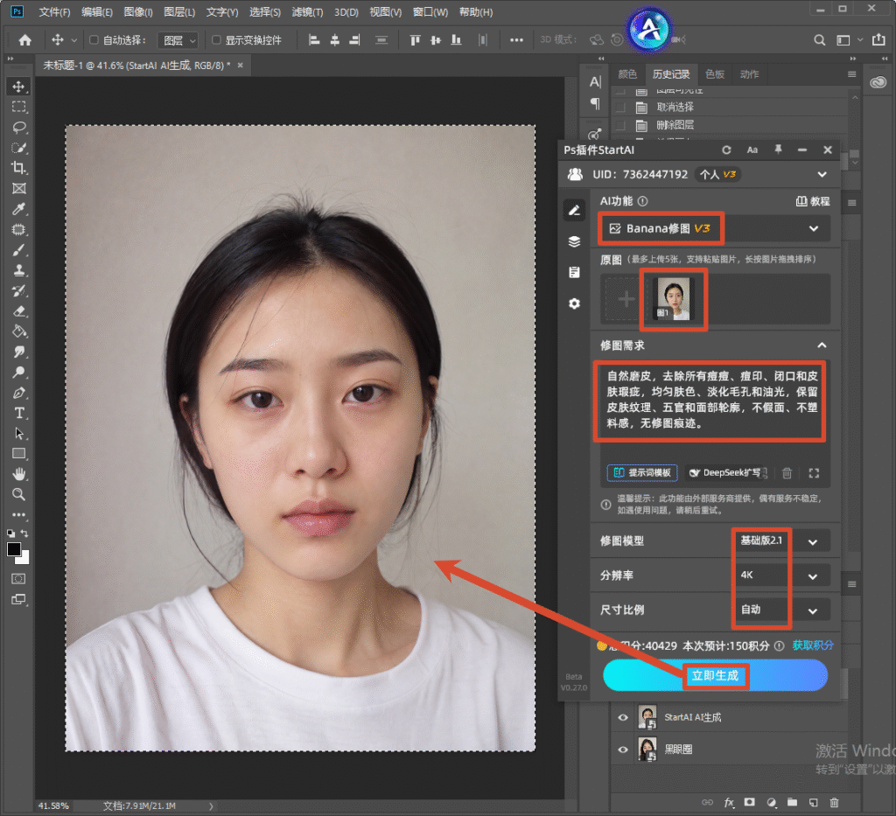The height and width of the screenshot is (816, 896).
Task: Select the Paint Bucket tool
Action: coord(18,331)
